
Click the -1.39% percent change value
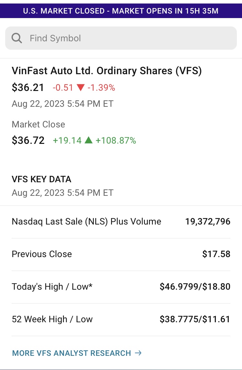[101, 88]
